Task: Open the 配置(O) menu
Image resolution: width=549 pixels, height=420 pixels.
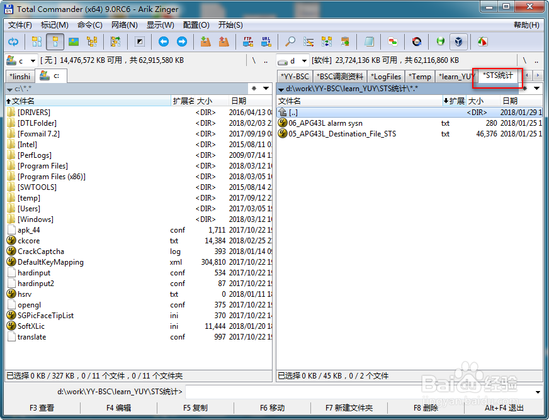Action: click(196, 25)
